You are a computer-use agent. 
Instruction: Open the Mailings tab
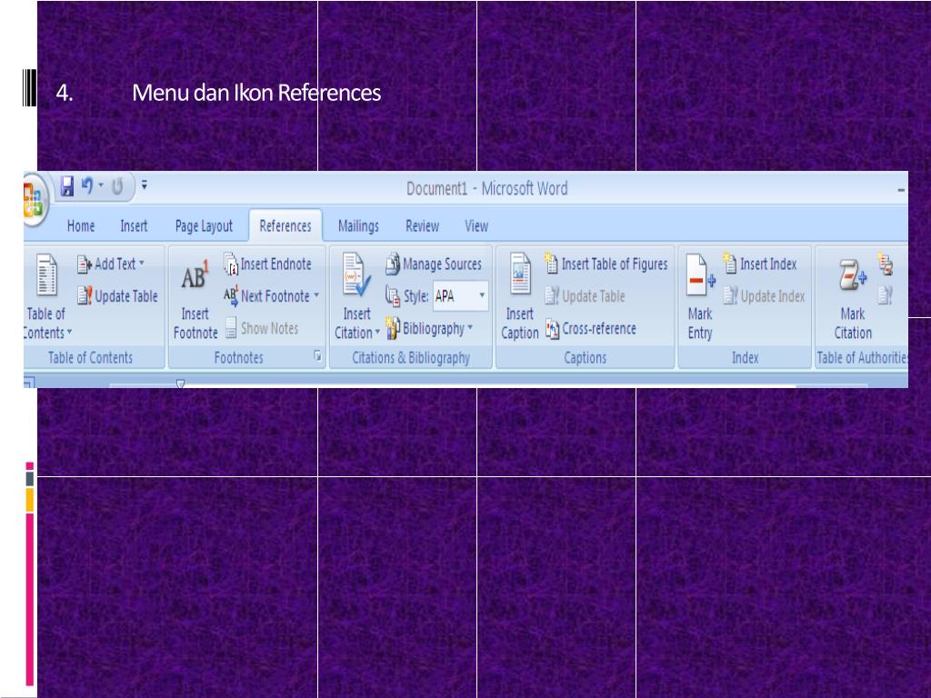[x=358, y=226]
